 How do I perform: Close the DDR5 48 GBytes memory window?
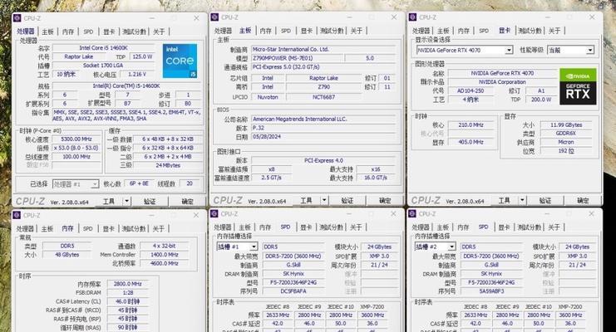click(196, 215)
